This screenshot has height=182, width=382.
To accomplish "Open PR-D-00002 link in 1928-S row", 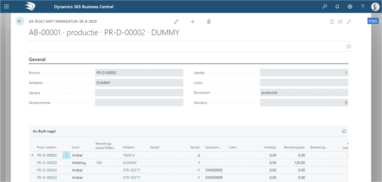I will 47,155.
